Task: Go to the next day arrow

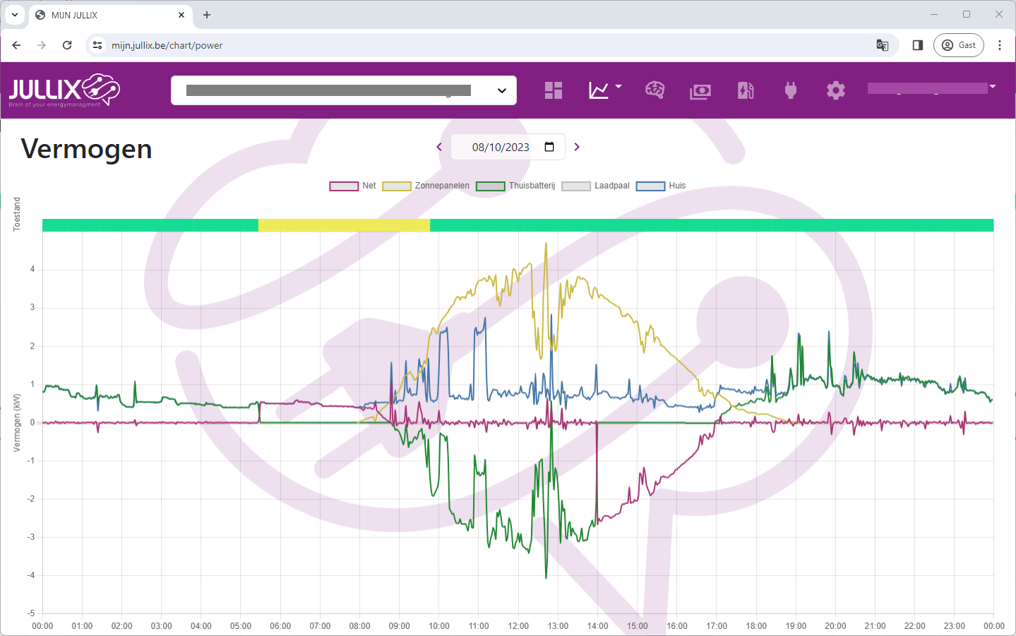Action: coord(577,147)
